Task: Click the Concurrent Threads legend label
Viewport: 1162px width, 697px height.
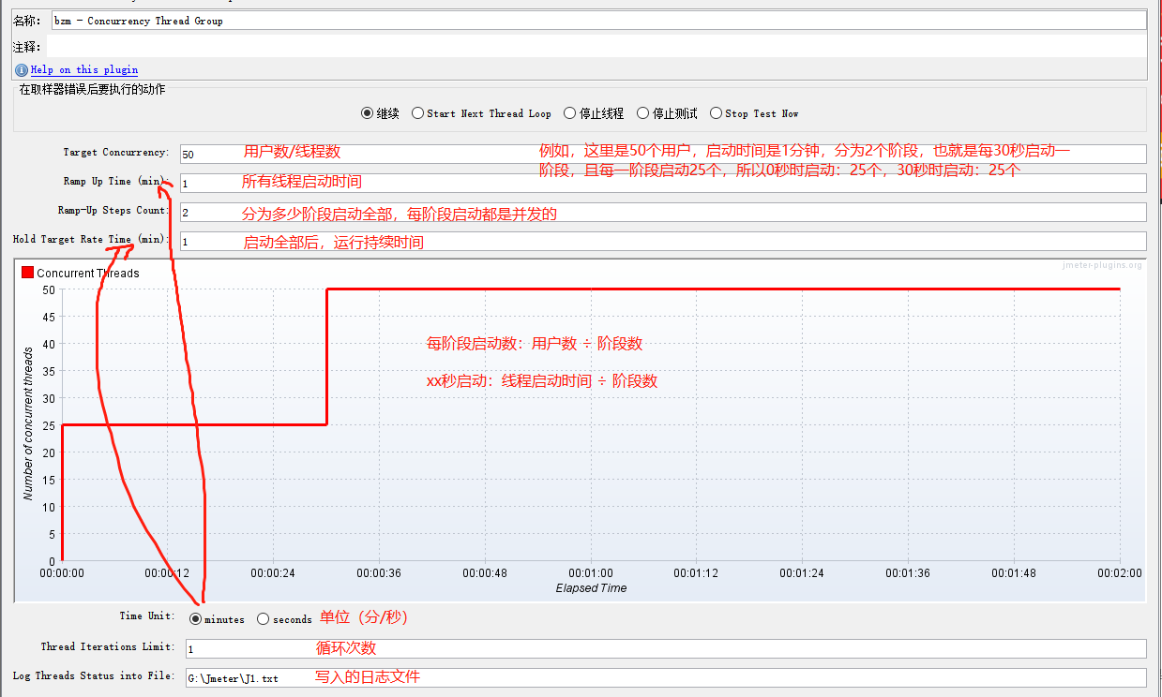Action: (88, 274)
